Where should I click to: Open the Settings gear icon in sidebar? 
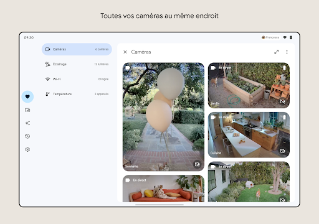point(27,149)
